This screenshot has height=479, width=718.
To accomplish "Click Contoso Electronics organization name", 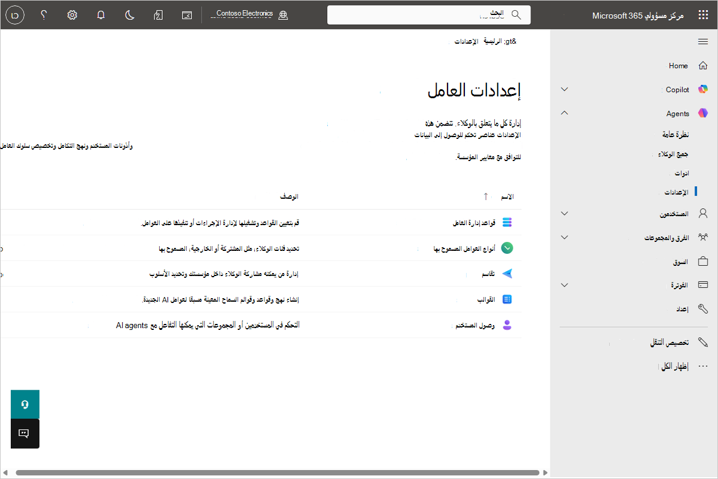I will (x=245, y=14).
